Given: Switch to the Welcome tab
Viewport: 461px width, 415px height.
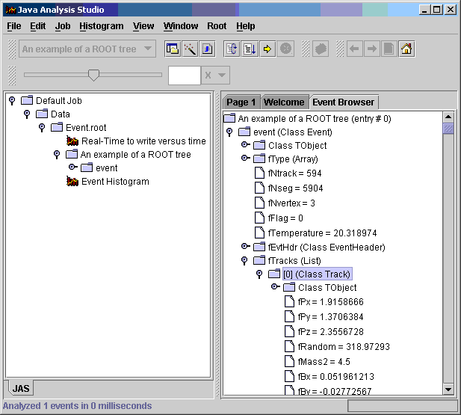Looking at the screenshot, I should [284, 102].
